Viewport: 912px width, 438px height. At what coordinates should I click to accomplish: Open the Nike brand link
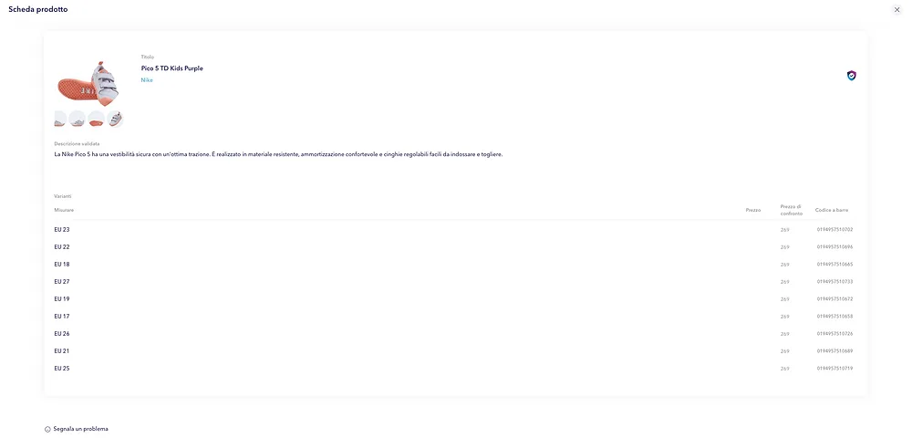[147, 80]
